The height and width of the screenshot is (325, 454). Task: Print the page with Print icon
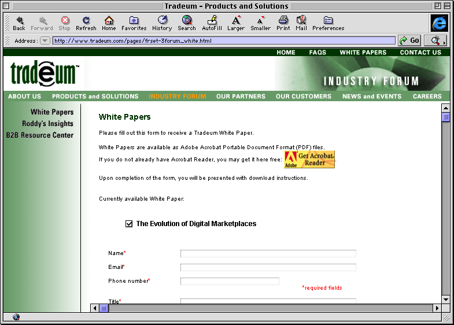pyautogui.click(x=283, y=23)
